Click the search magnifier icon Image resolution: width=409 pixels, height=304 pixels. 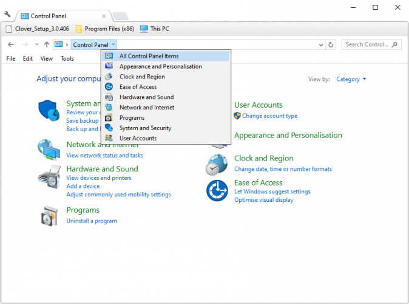coord(395,45)
